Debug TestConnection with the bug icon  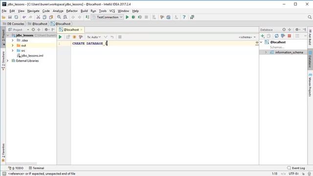pos(134,17)
